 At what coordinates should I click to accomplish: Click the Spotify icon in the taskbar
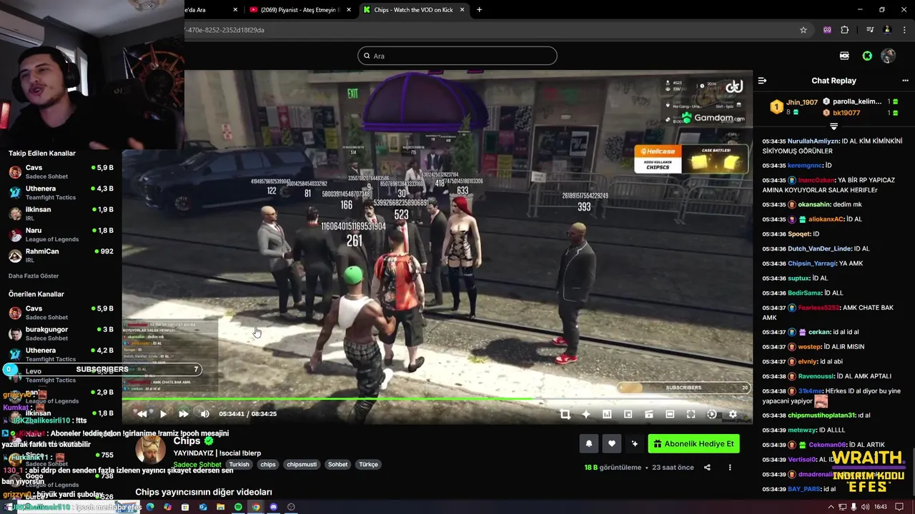point(238,507)
